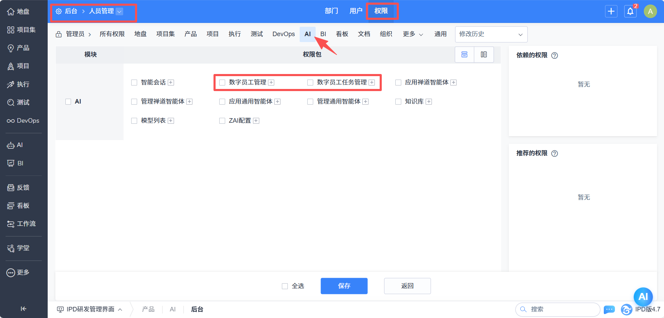Expand the 更多 menu in permission tabs
Image resolution: width=664 pixels, height=318 pixels.
click(413, 34)
